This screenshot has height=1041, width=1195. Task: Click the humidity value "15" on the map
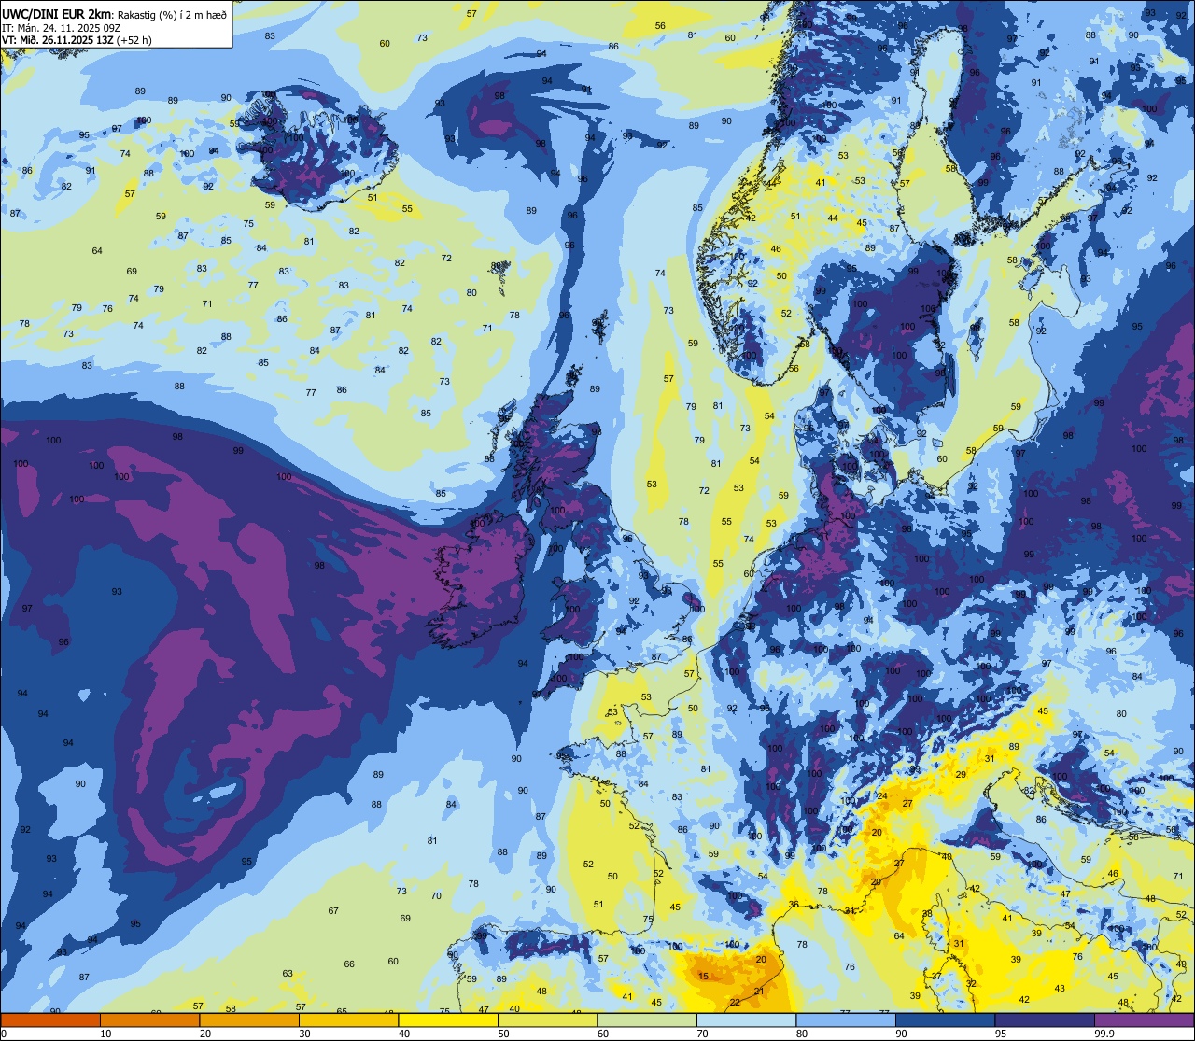(703, 977)
